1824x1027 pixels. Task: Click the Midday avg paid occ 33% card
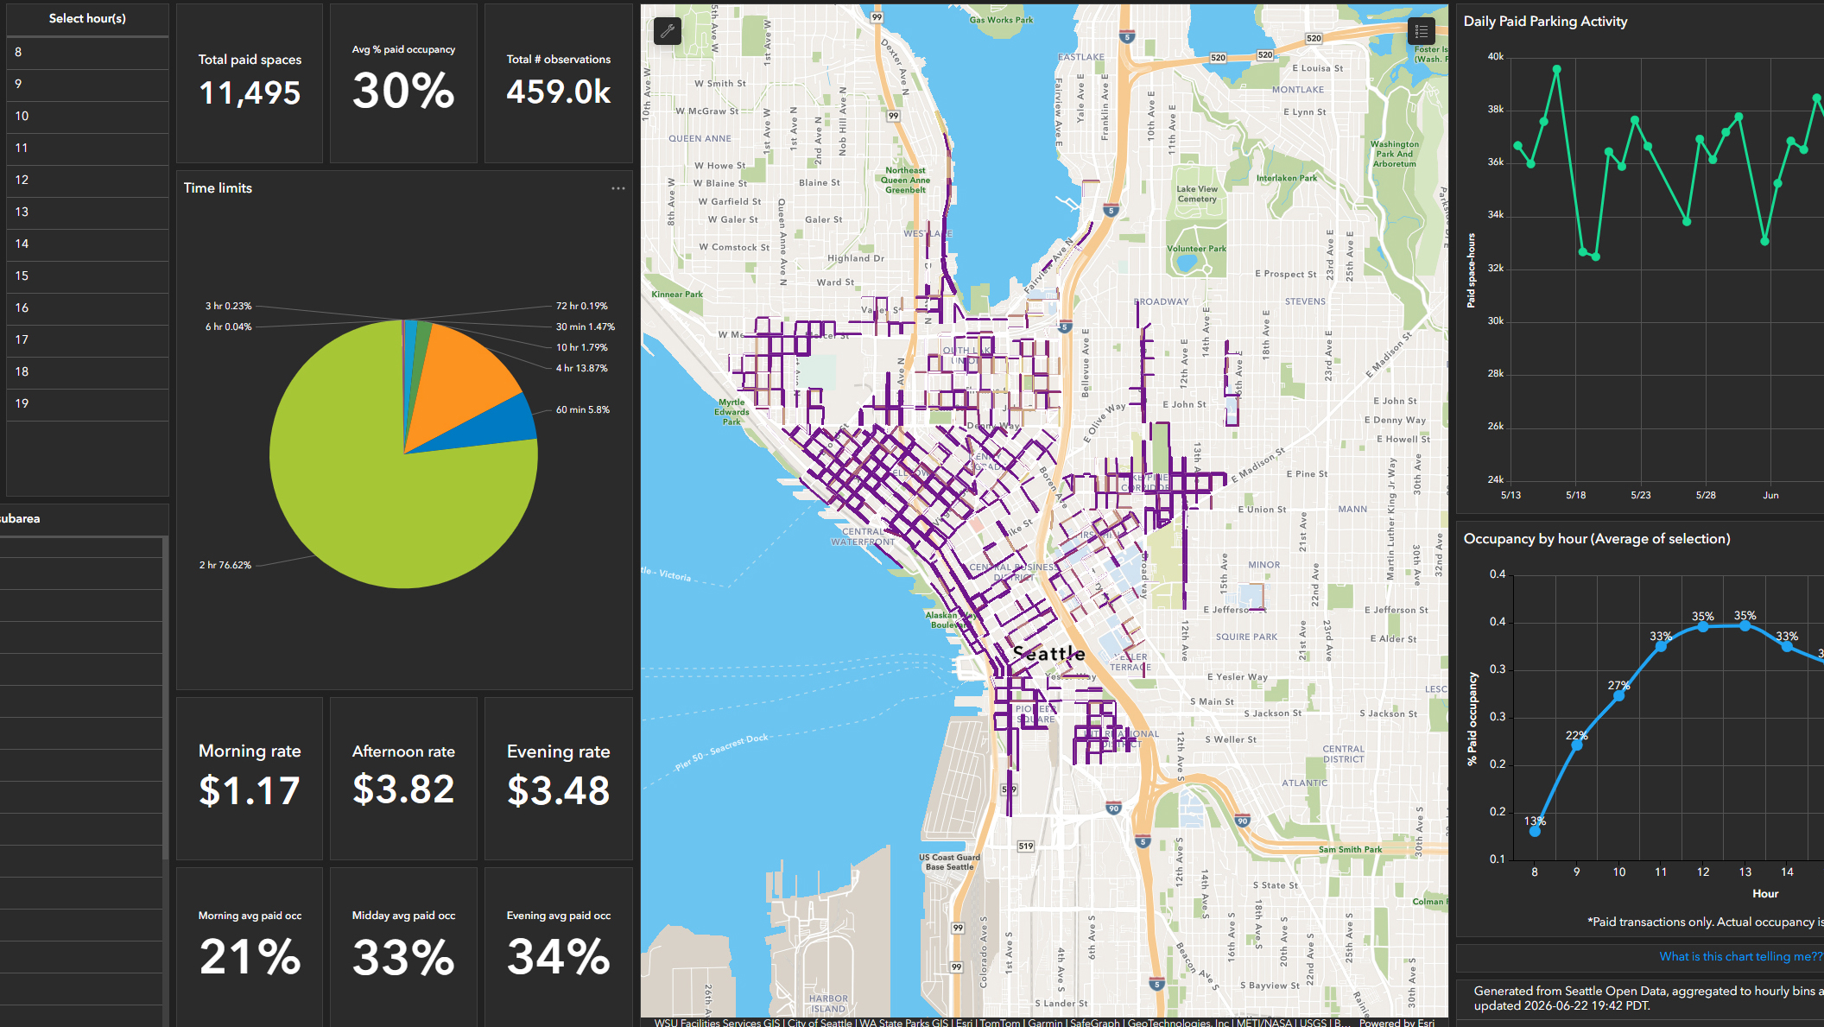point(403,947)
